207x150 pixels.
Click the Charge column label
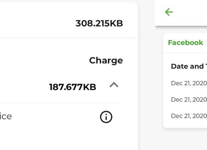106,61
